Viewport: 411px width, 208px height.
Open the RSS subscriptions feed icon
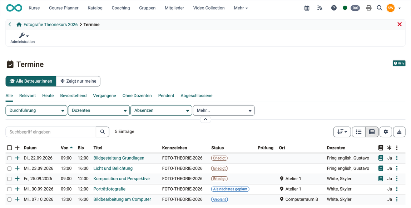click(320, 8)
